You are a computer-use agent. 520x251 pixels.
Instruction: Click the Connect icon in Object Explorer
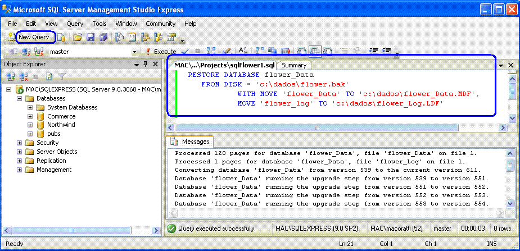point(10,76)
